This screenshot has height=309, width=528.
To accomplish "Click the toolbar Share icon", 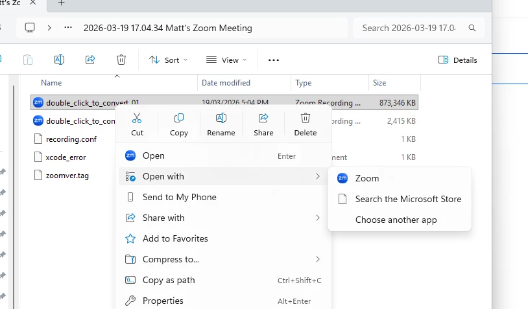I will point(90,60).
